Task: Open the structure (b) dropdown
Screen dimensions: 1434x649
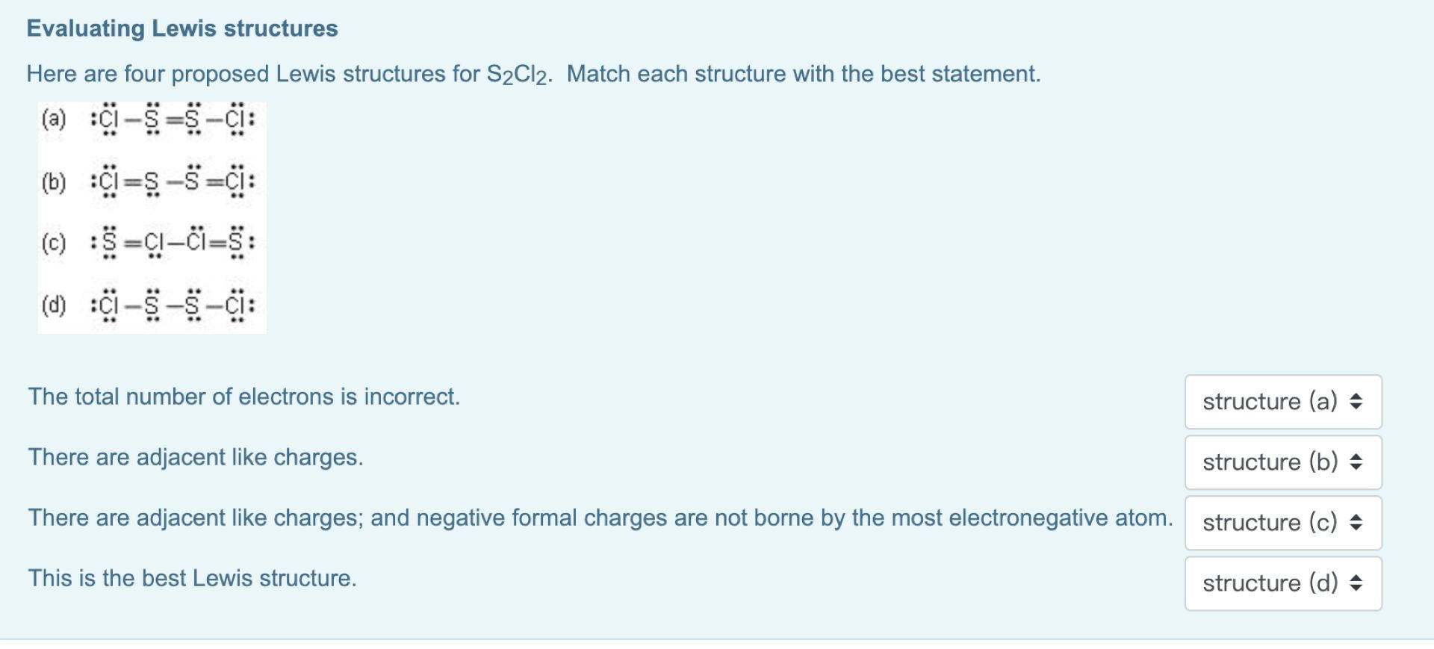Action: tap(1282, 462)
